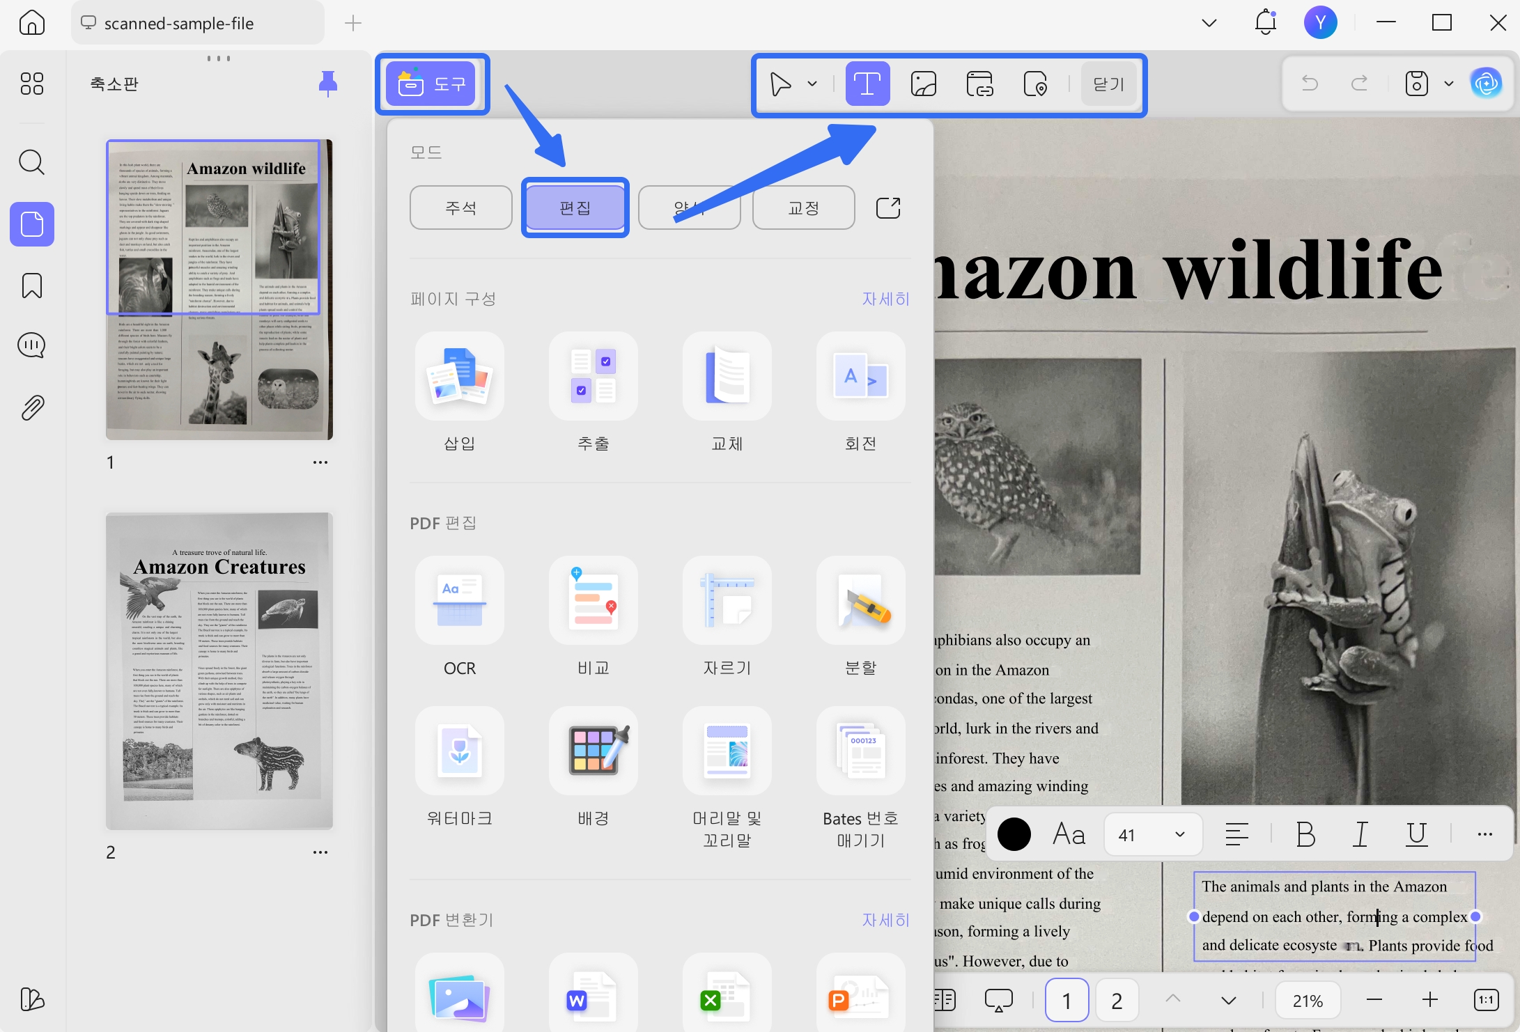Open the Background (배경) tool
Viewport: 1520px width, 1032px height.
[x=593, y=751]
